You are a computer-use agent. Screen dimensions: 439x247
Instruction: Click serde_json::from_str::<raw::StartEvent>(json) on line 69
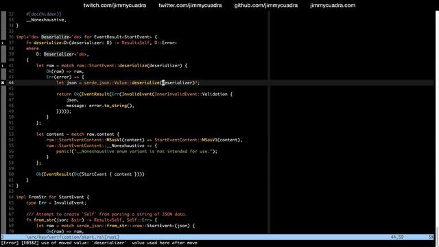point(133,226)
